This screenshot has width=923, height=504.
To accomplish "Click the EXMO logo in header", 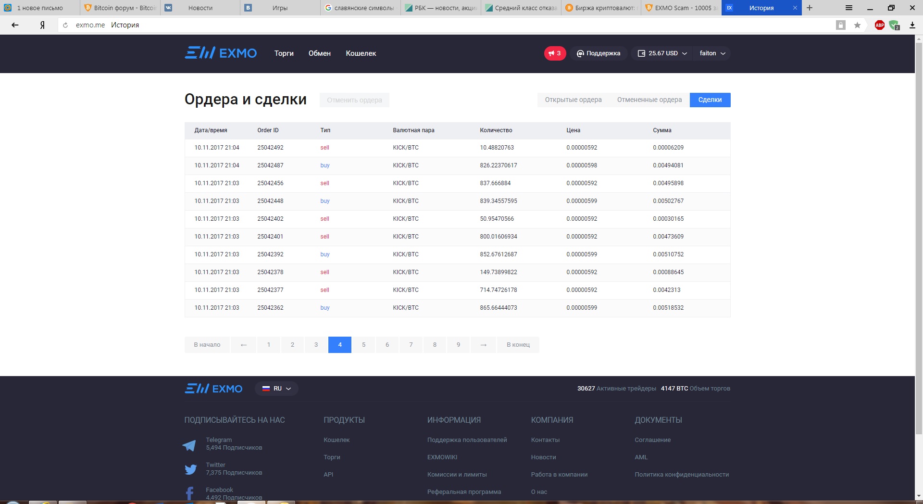I will pyautogui.click(x=221, y=53).
